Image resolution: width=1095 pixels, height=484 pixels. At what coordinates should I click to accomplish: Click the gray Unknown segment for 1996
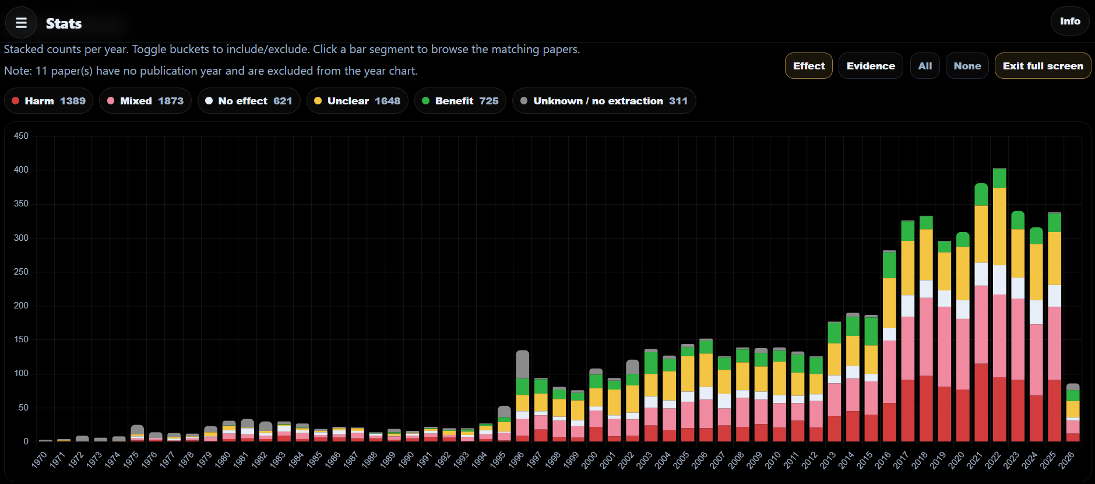tap(523, 364)
